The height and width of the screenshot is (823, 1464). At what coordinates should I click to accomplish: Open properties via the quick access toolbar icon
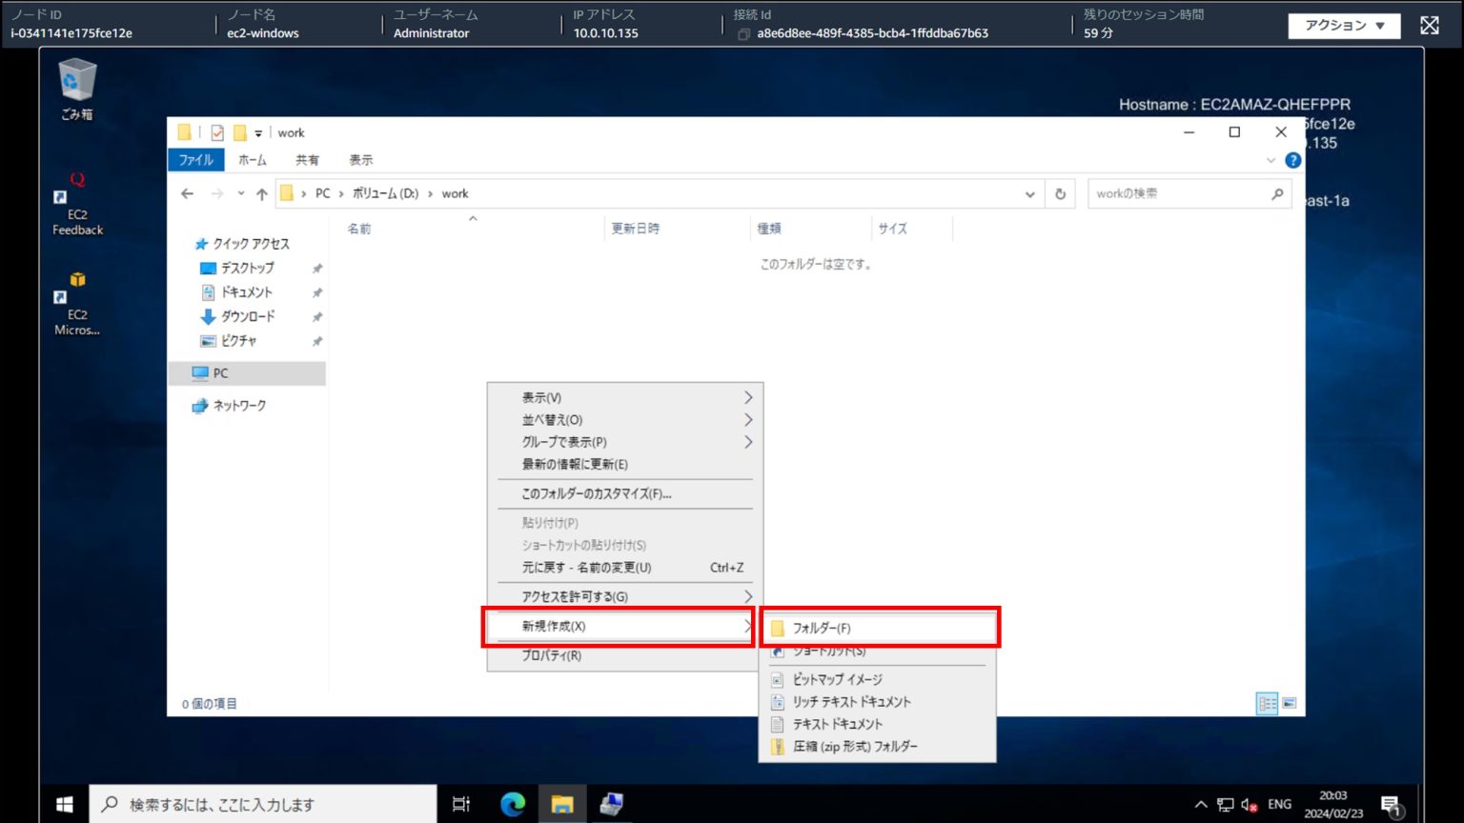(216, 132)
